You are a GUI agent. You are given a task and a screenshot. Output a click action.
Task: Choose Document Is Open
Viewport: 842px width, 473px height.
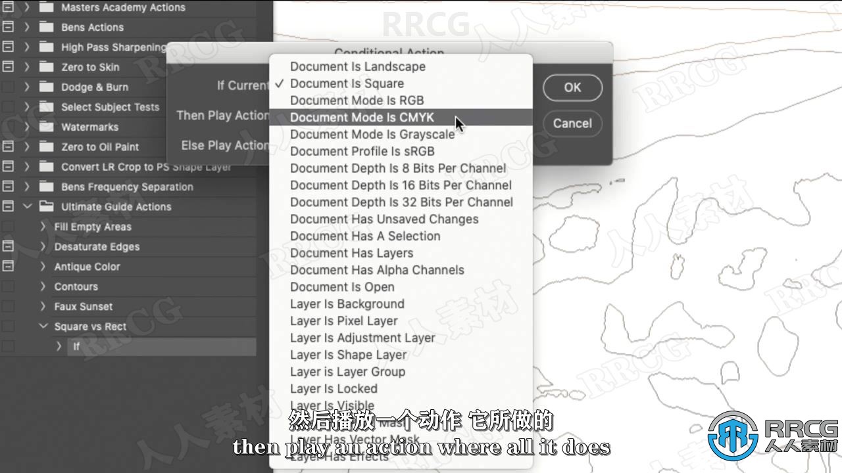coord(401,287)
